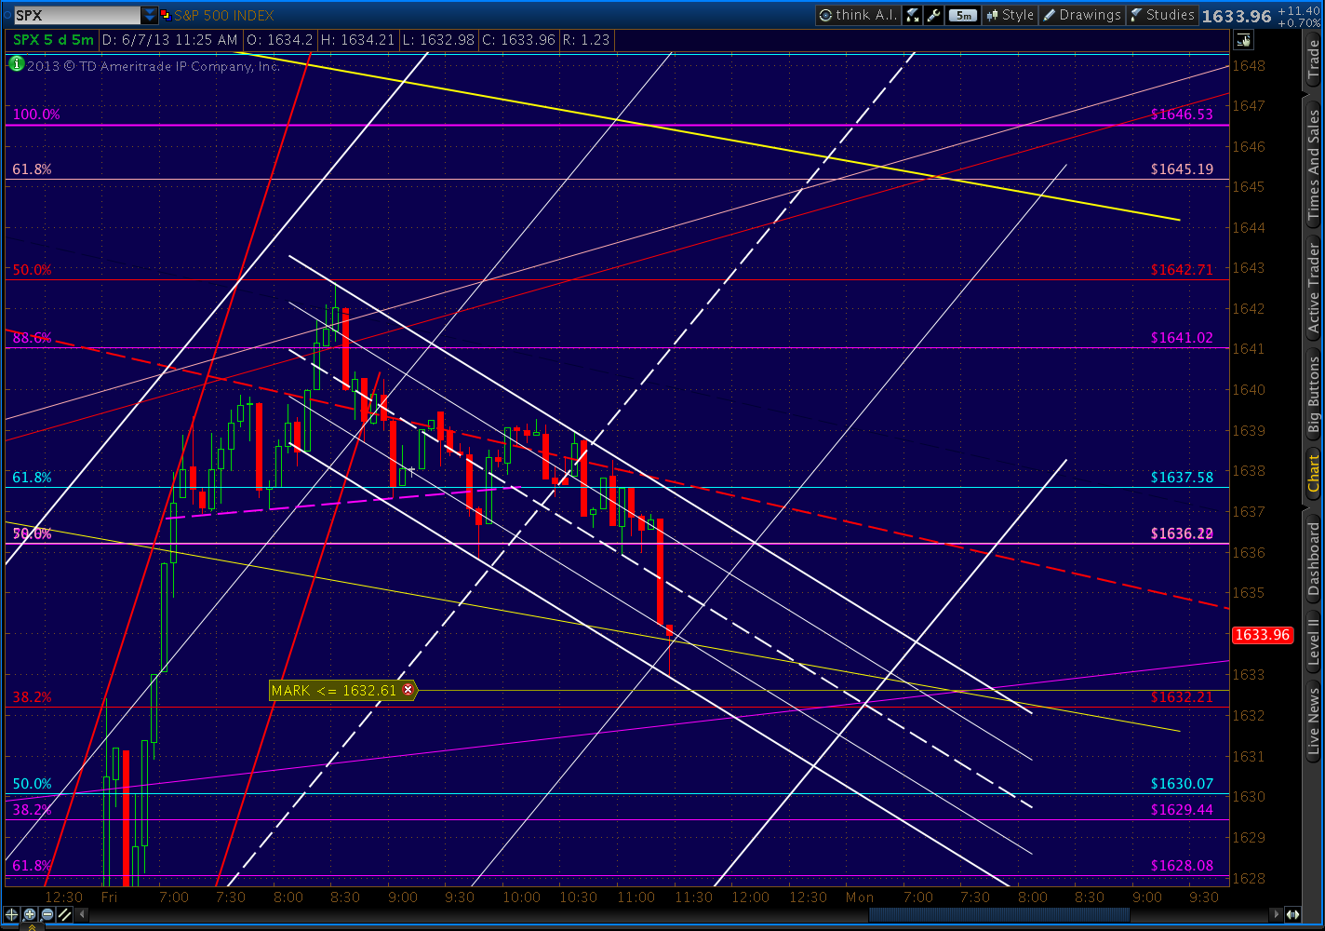1325x931 pixels.
Task: Open the Big Buttons side tab
Action: (1313, 395)
